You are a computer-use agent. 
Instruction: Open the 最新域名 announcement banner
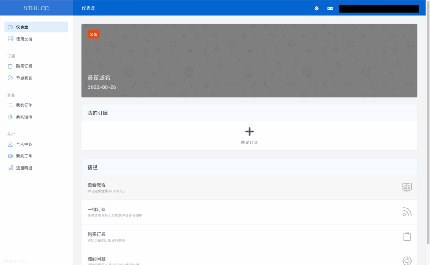249,60
